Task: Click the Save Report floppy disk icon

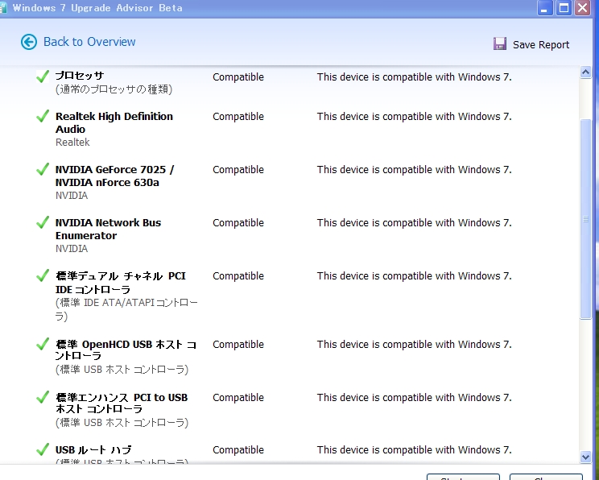Action: pos(500,44)
